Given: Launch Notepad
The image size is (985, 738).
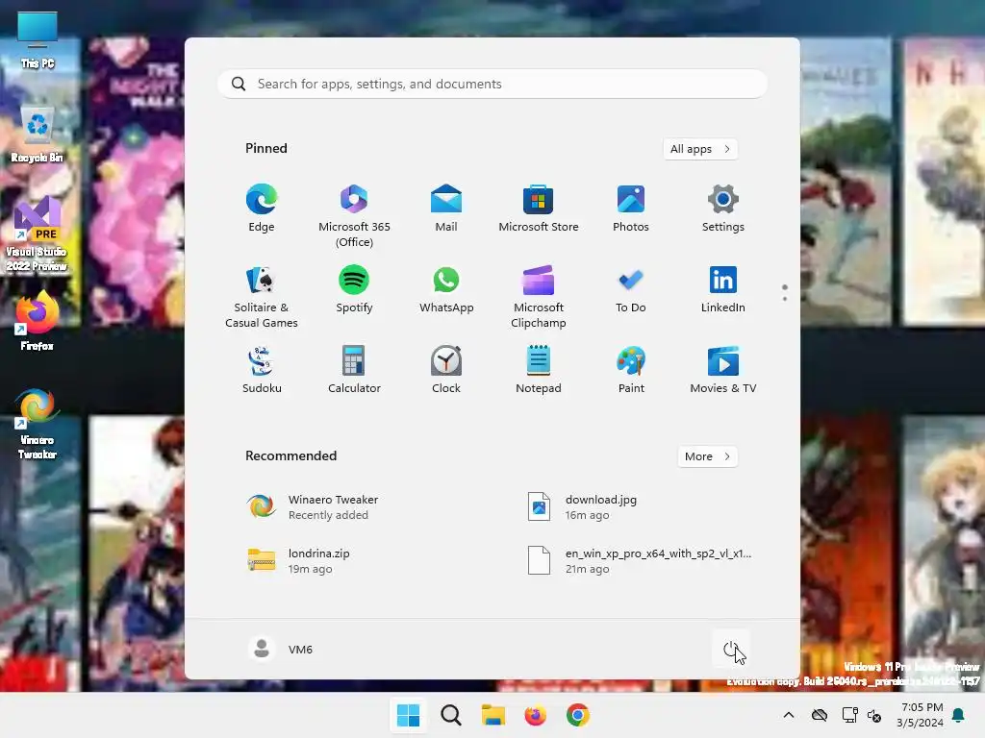Looking at the screenshot, I should pos(539,370).
